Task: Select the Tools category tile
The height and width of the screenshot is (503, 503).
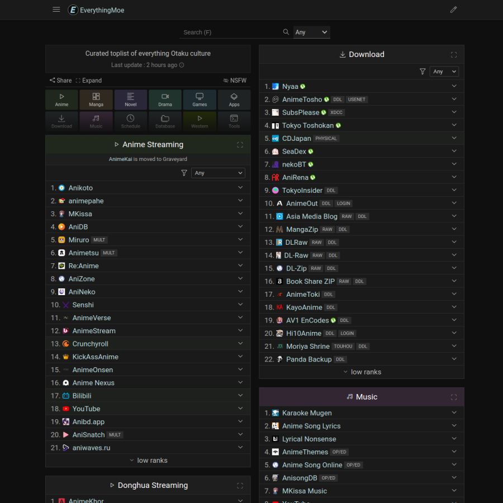Action: click(x=234, y=122)
